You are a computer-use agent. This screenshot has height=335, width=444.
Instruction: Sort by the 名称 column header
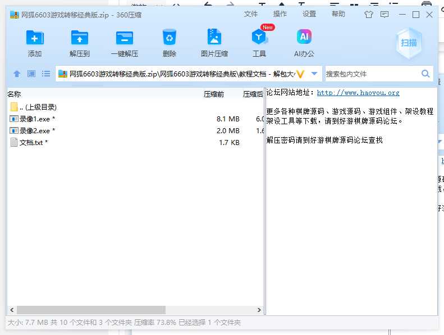pos(14,94)
